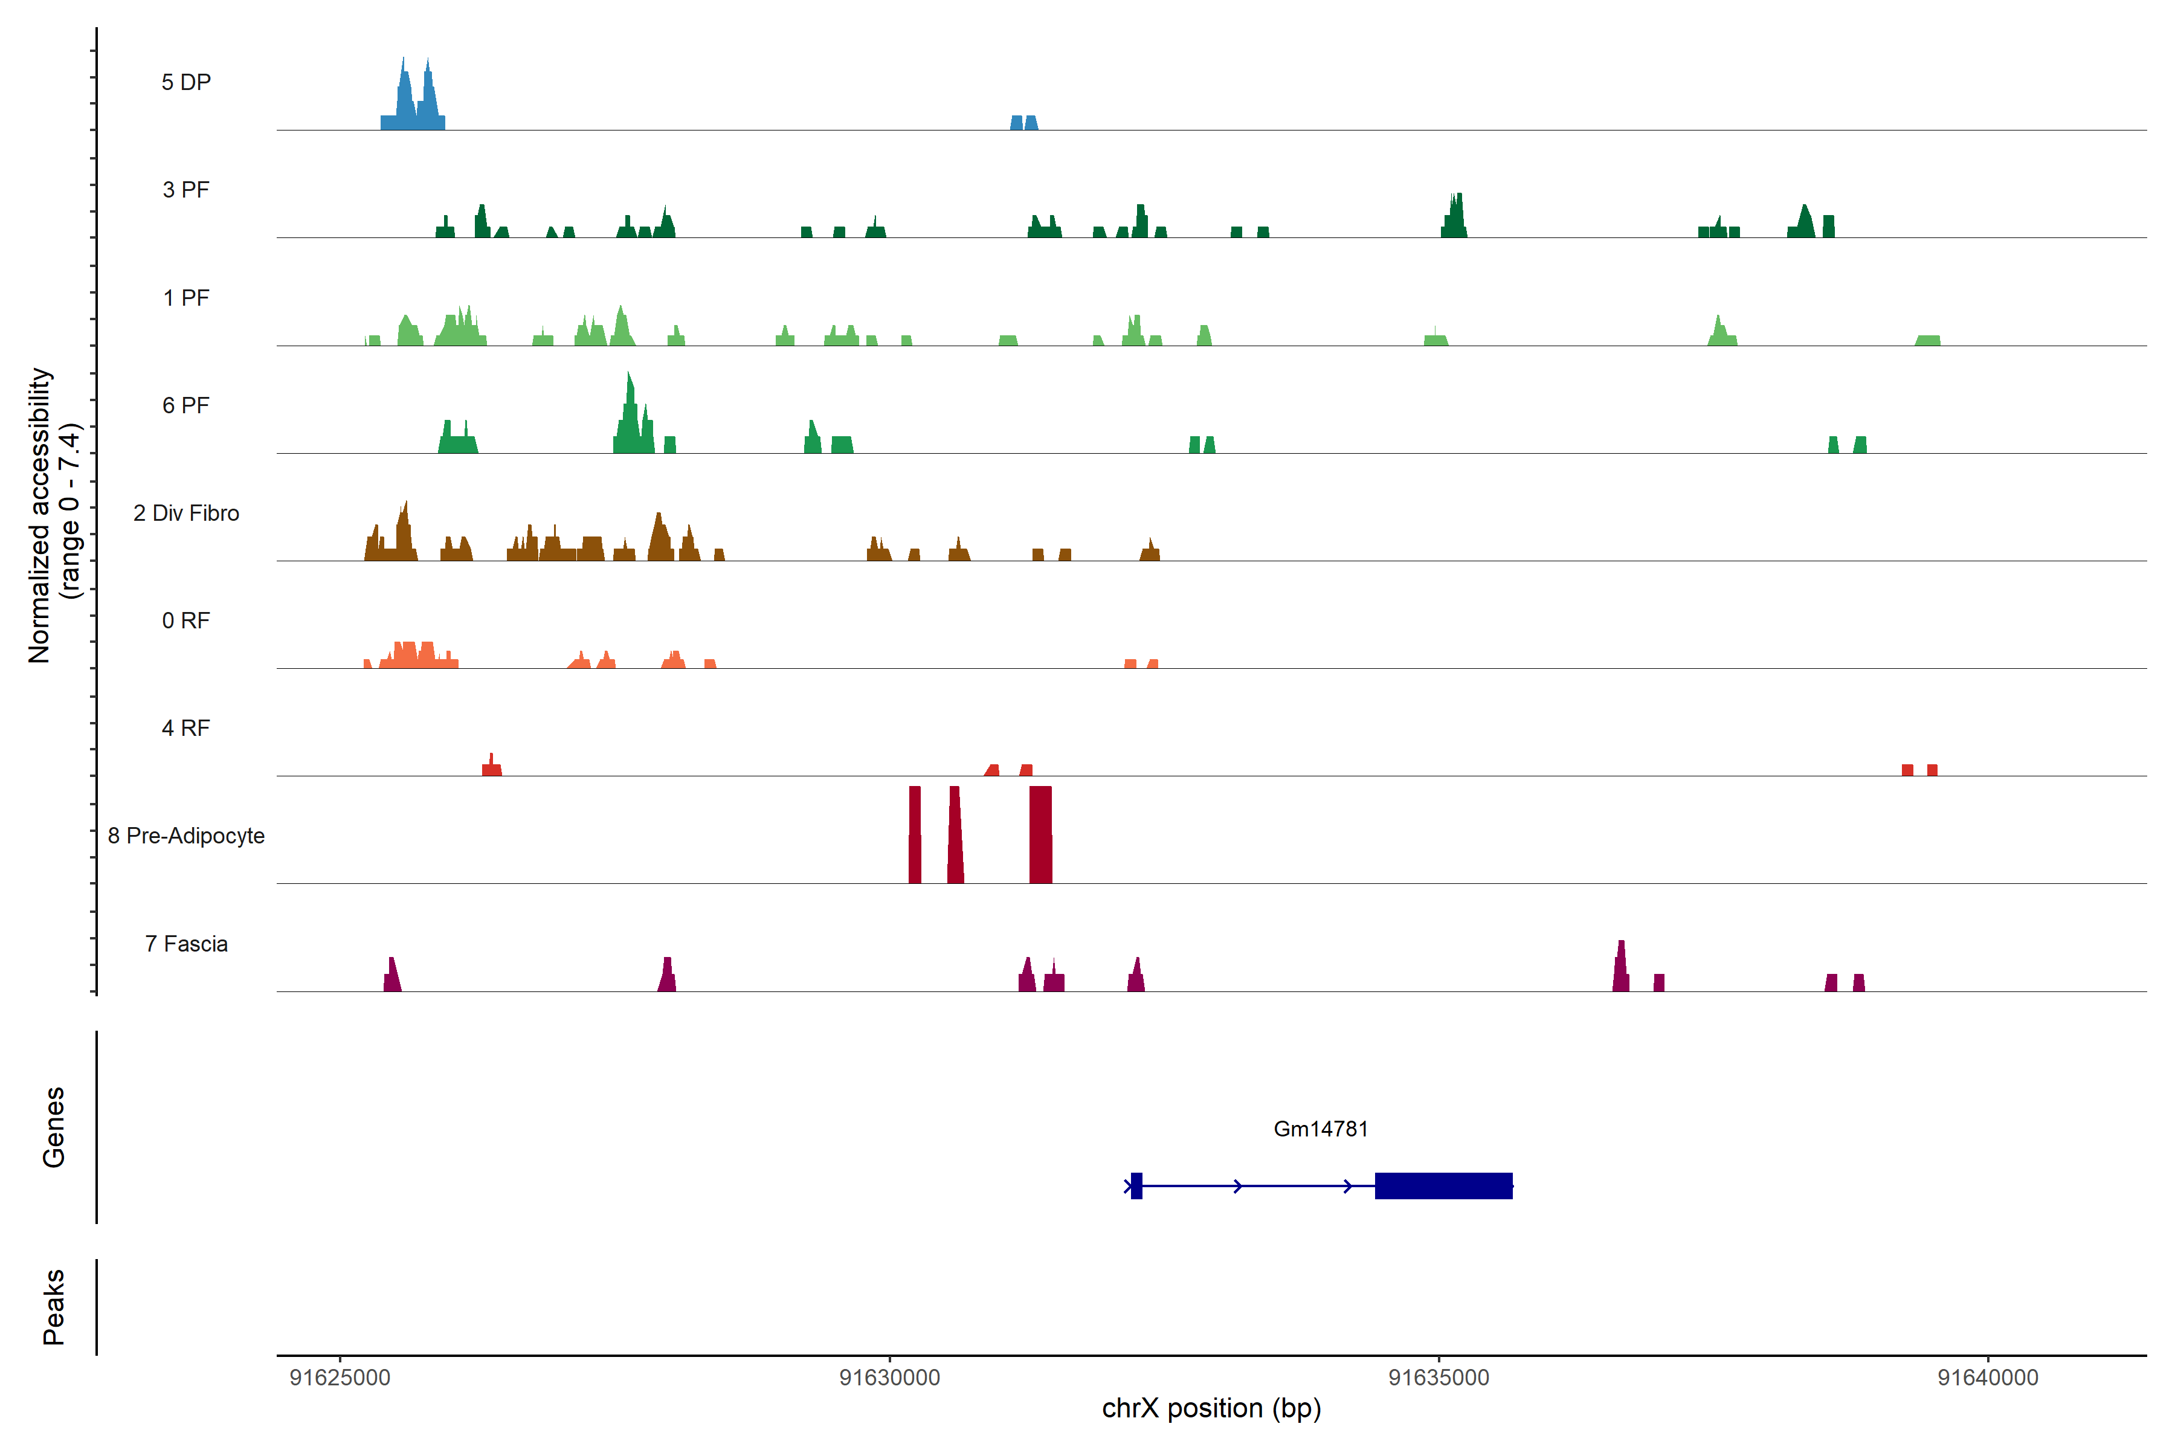Click the 1 PF track label

tap(186, 298)
